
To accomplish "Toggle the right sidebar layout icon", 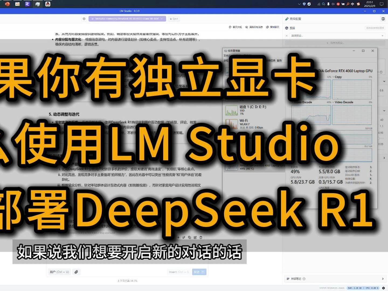I will pyautogui.click(x=383, y=19).
